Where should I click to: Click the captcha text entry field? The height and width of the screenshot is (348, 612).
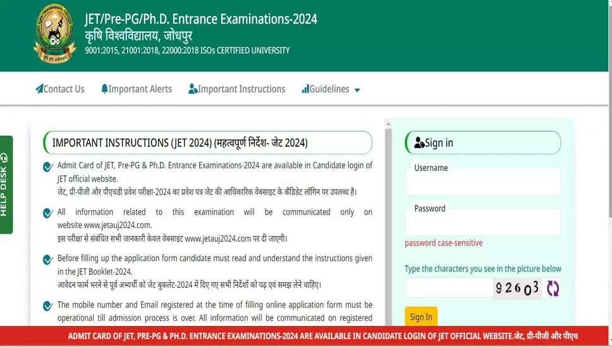coord(448,288)
